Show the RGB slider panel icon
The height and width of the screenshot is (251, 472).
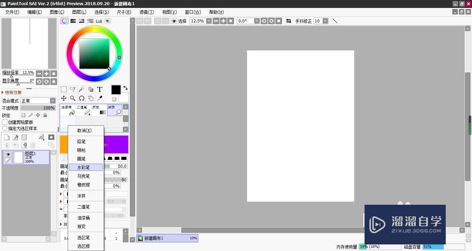pos(73,21)
